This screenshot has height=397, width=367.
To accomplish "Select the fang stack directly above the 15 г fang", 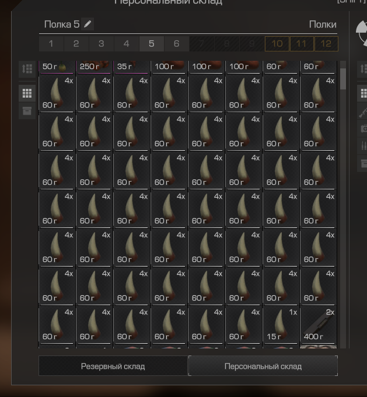I will tap(281, 286).
